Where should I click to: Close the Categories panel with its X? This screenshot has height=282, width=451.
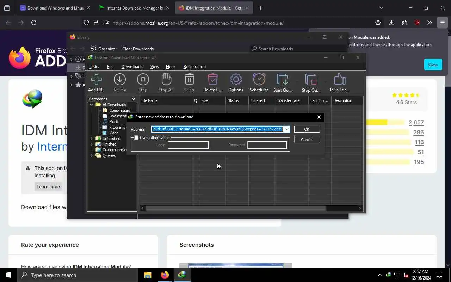pyautogui.click(x=134, y=99)
